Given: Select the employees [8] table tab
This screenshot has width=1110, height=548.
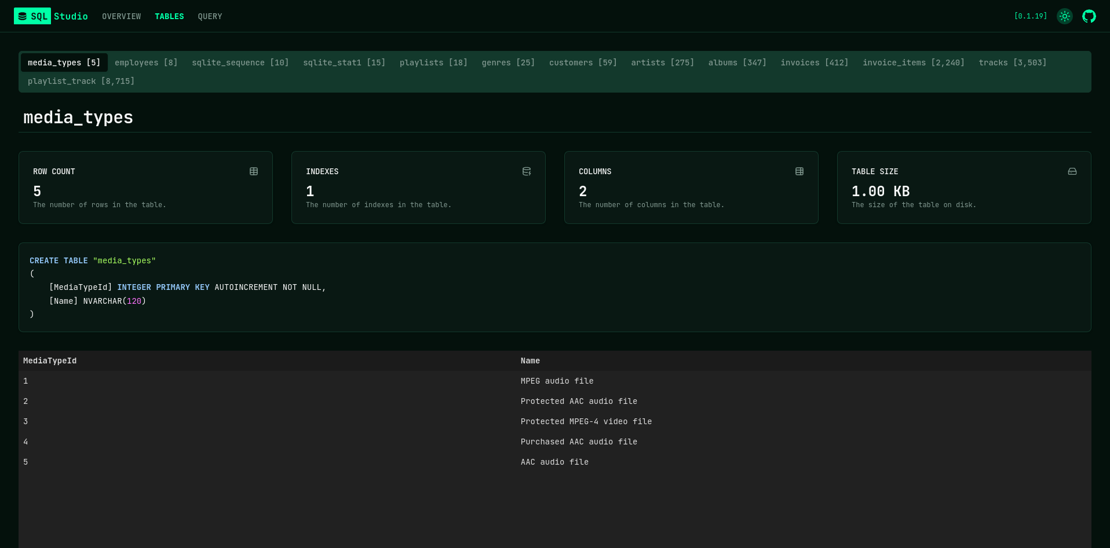Looking at the screenshot, I should (146, 62).
